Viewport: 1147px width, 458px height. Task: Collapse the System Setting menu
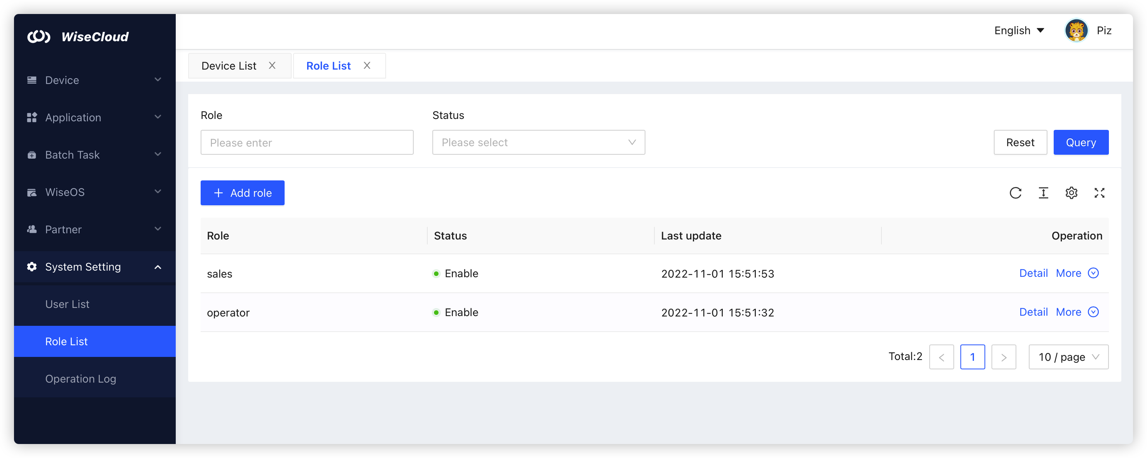click(x=94, y=267)
